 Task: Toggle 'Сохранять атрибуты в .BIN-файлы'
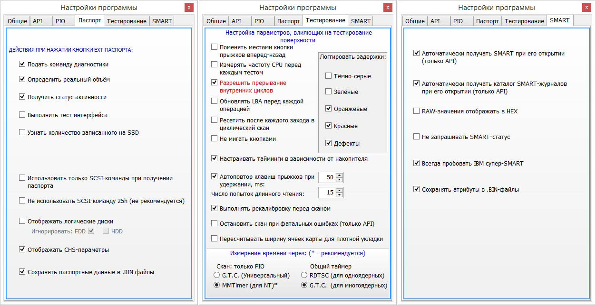click(417, 189)
